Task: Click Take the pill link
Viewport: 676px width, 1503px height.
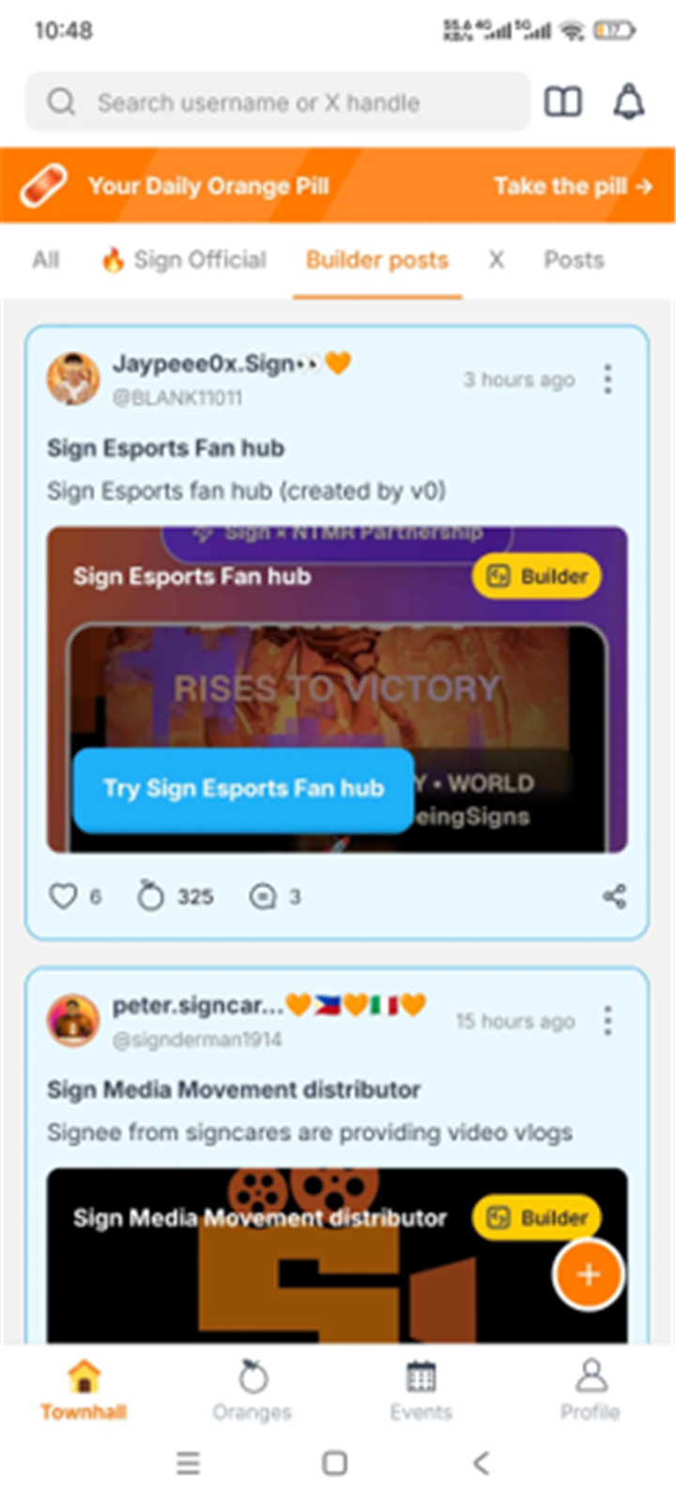Action: click(x=573, y=186)
